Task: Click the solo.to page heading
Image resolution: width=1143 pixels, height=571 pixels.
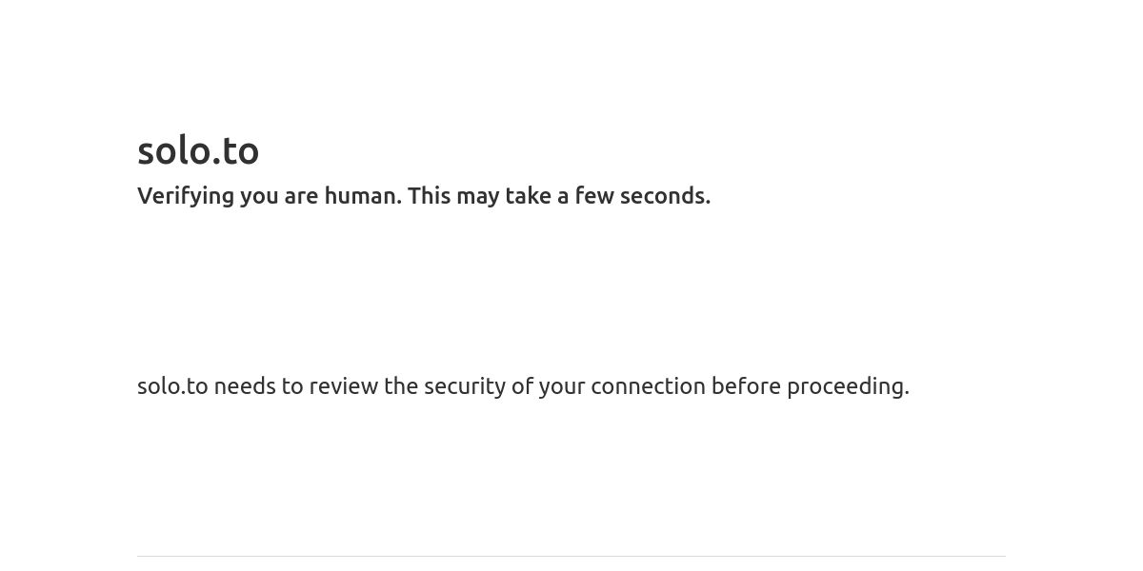Action: pyautogui.click(x=198, y=150)
